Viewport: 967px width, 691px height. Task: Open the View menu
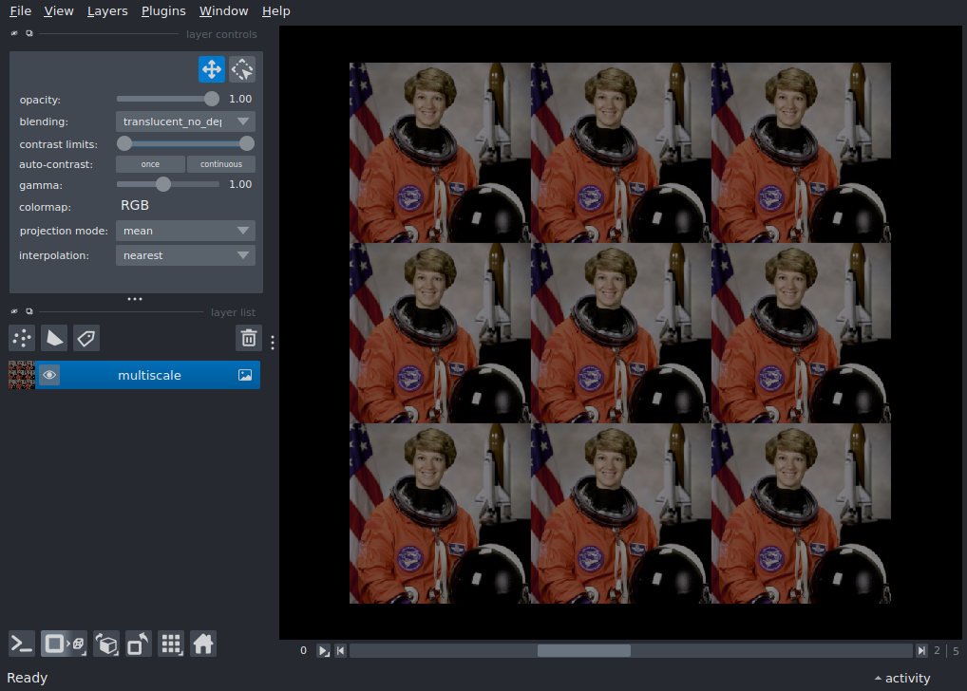click(x=58, y=10)
